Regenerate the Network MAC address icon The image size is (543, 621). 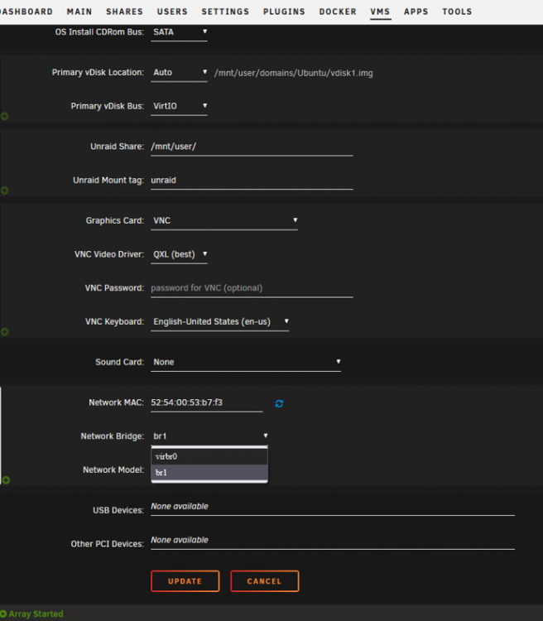[x=279, y=403]
